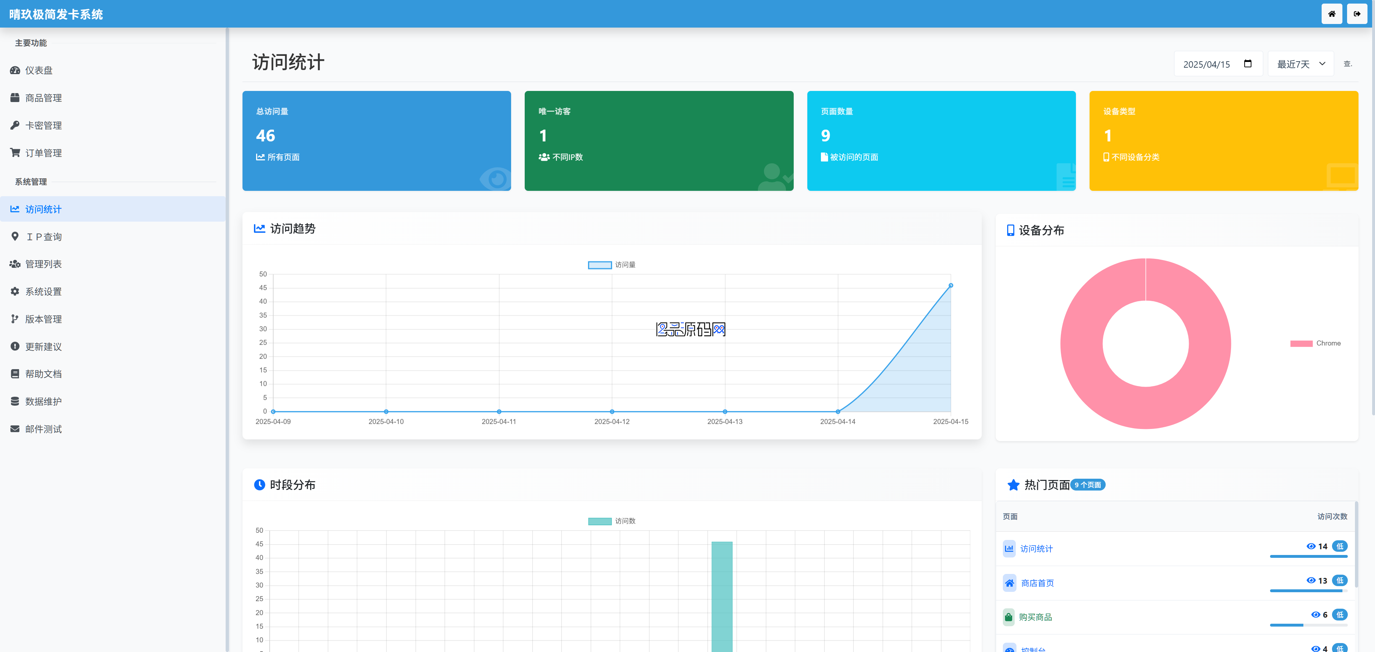Click the 订单管理 shopping cart icon

coord(15,153)
